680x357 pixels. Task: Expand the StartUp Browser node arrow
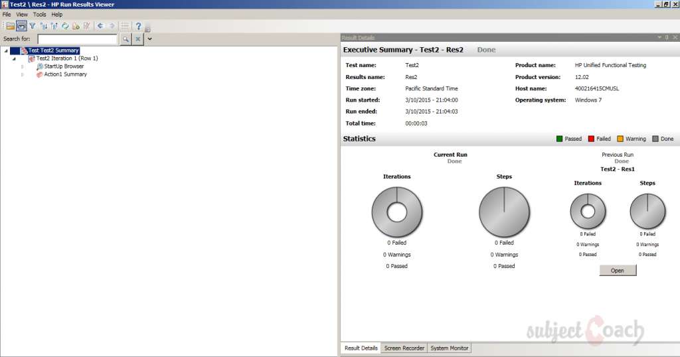pos(23,66)
